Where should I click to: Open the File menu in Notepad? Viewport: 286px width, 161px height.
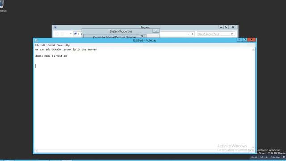tap(37, 45)
